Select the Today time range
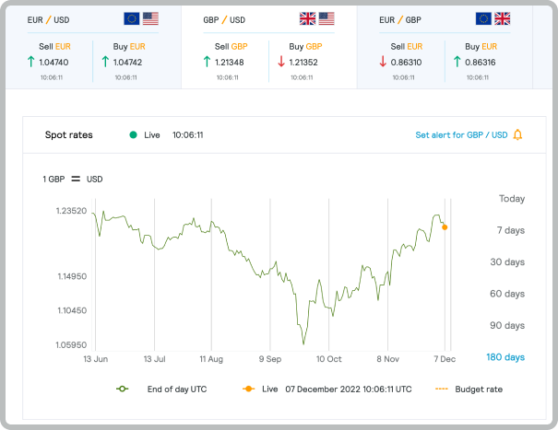The width and height of the screenshot is (558, 430). coord(511,199)
